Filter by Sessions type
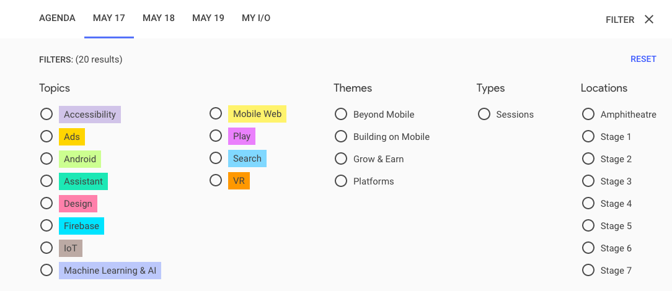The height and width of the screenshot is (291, 672). pos(484,115)
